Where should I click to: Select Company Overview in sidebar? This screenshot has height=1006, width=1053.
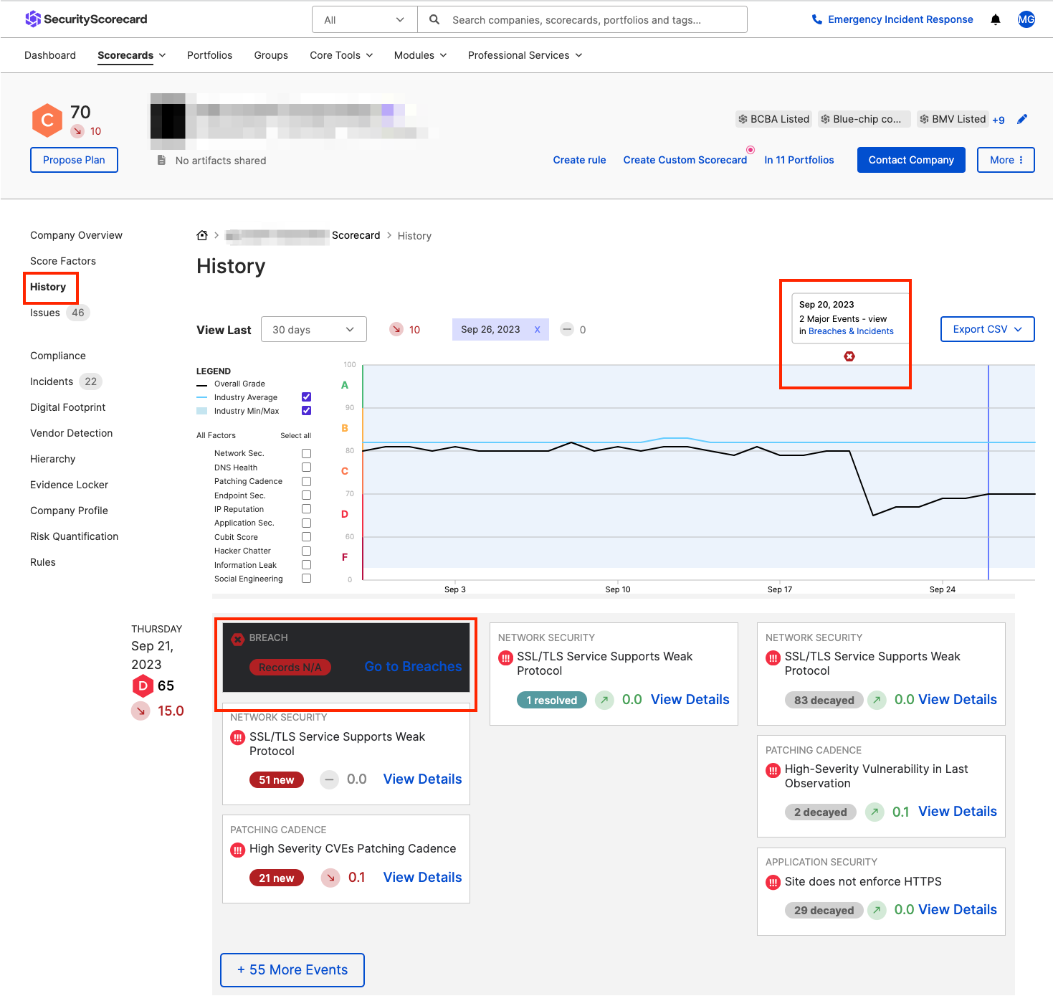(76, 235)
